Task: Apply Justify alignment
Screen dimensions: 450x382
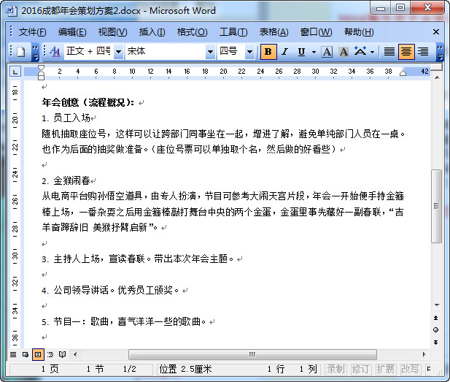Action: click(x=389, y=52)
